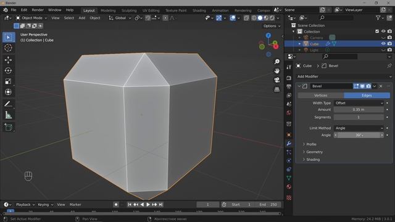Open the Limit Method Angle dropdown

pos(359,128)
